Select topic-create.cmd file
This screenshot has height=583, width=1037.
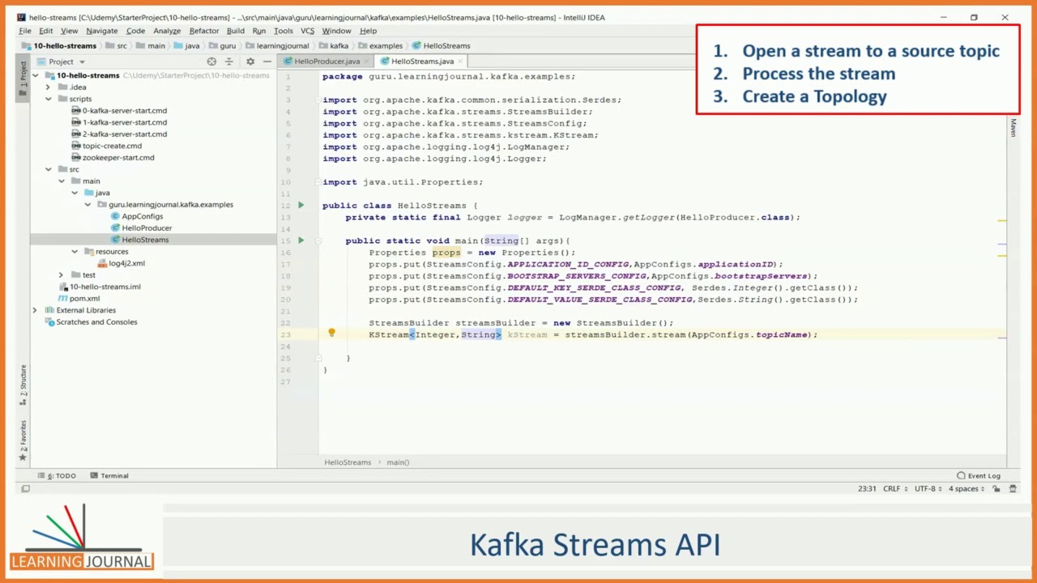coord(112,146)
